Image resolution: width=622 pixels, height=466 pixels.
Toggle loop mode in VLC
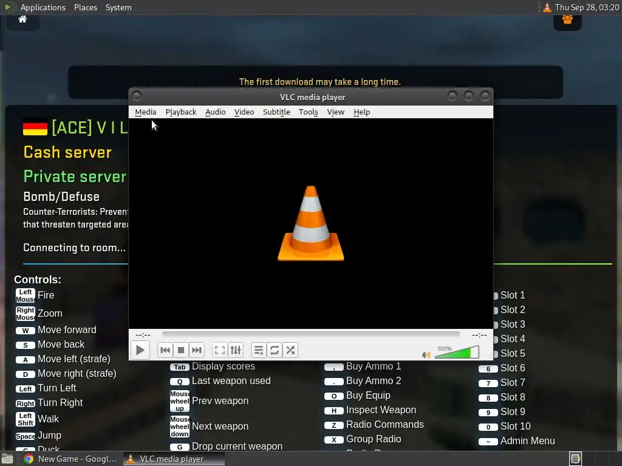pos(274,350)
